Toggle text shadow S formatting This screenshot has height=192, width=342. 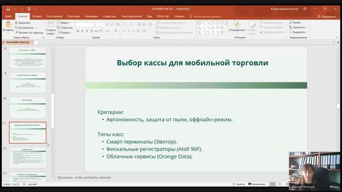(x=91, y=31)
